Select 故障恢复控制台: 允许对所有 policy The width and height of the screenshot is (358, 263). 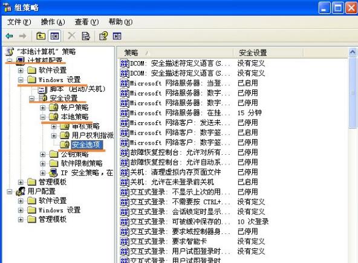pyautogui.click(x=175, y=152)
